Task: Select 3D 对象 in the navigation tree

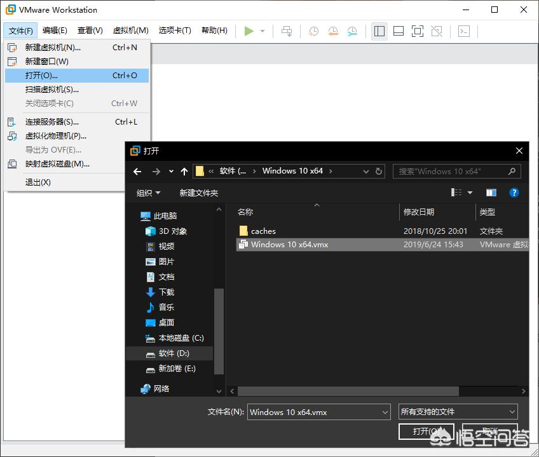Action: [167, 231]
